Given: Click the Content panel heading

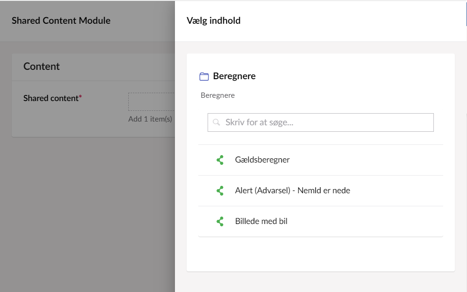Looking at the screenshot, I should pos(42,66).
